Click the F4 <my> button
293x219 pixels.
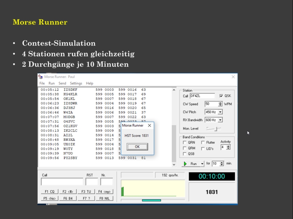pyautogui.click(x=104, y=192)
